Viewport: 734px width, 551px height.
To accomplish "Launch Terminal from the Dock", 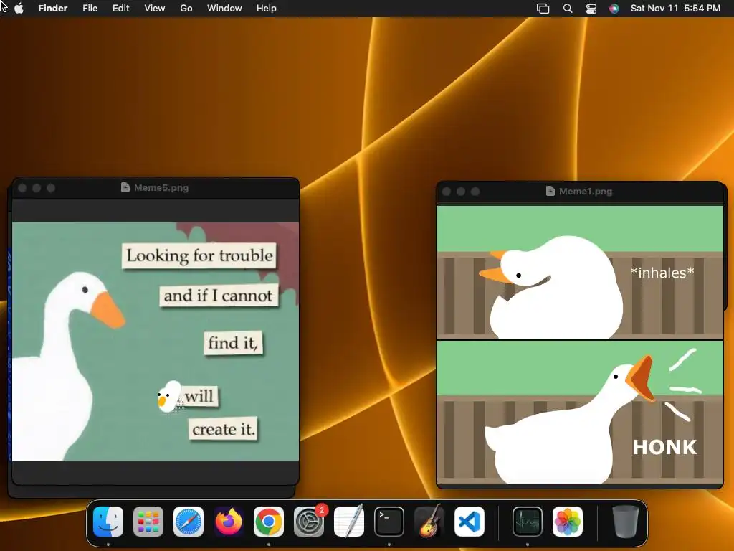I will tap(389, 522).
